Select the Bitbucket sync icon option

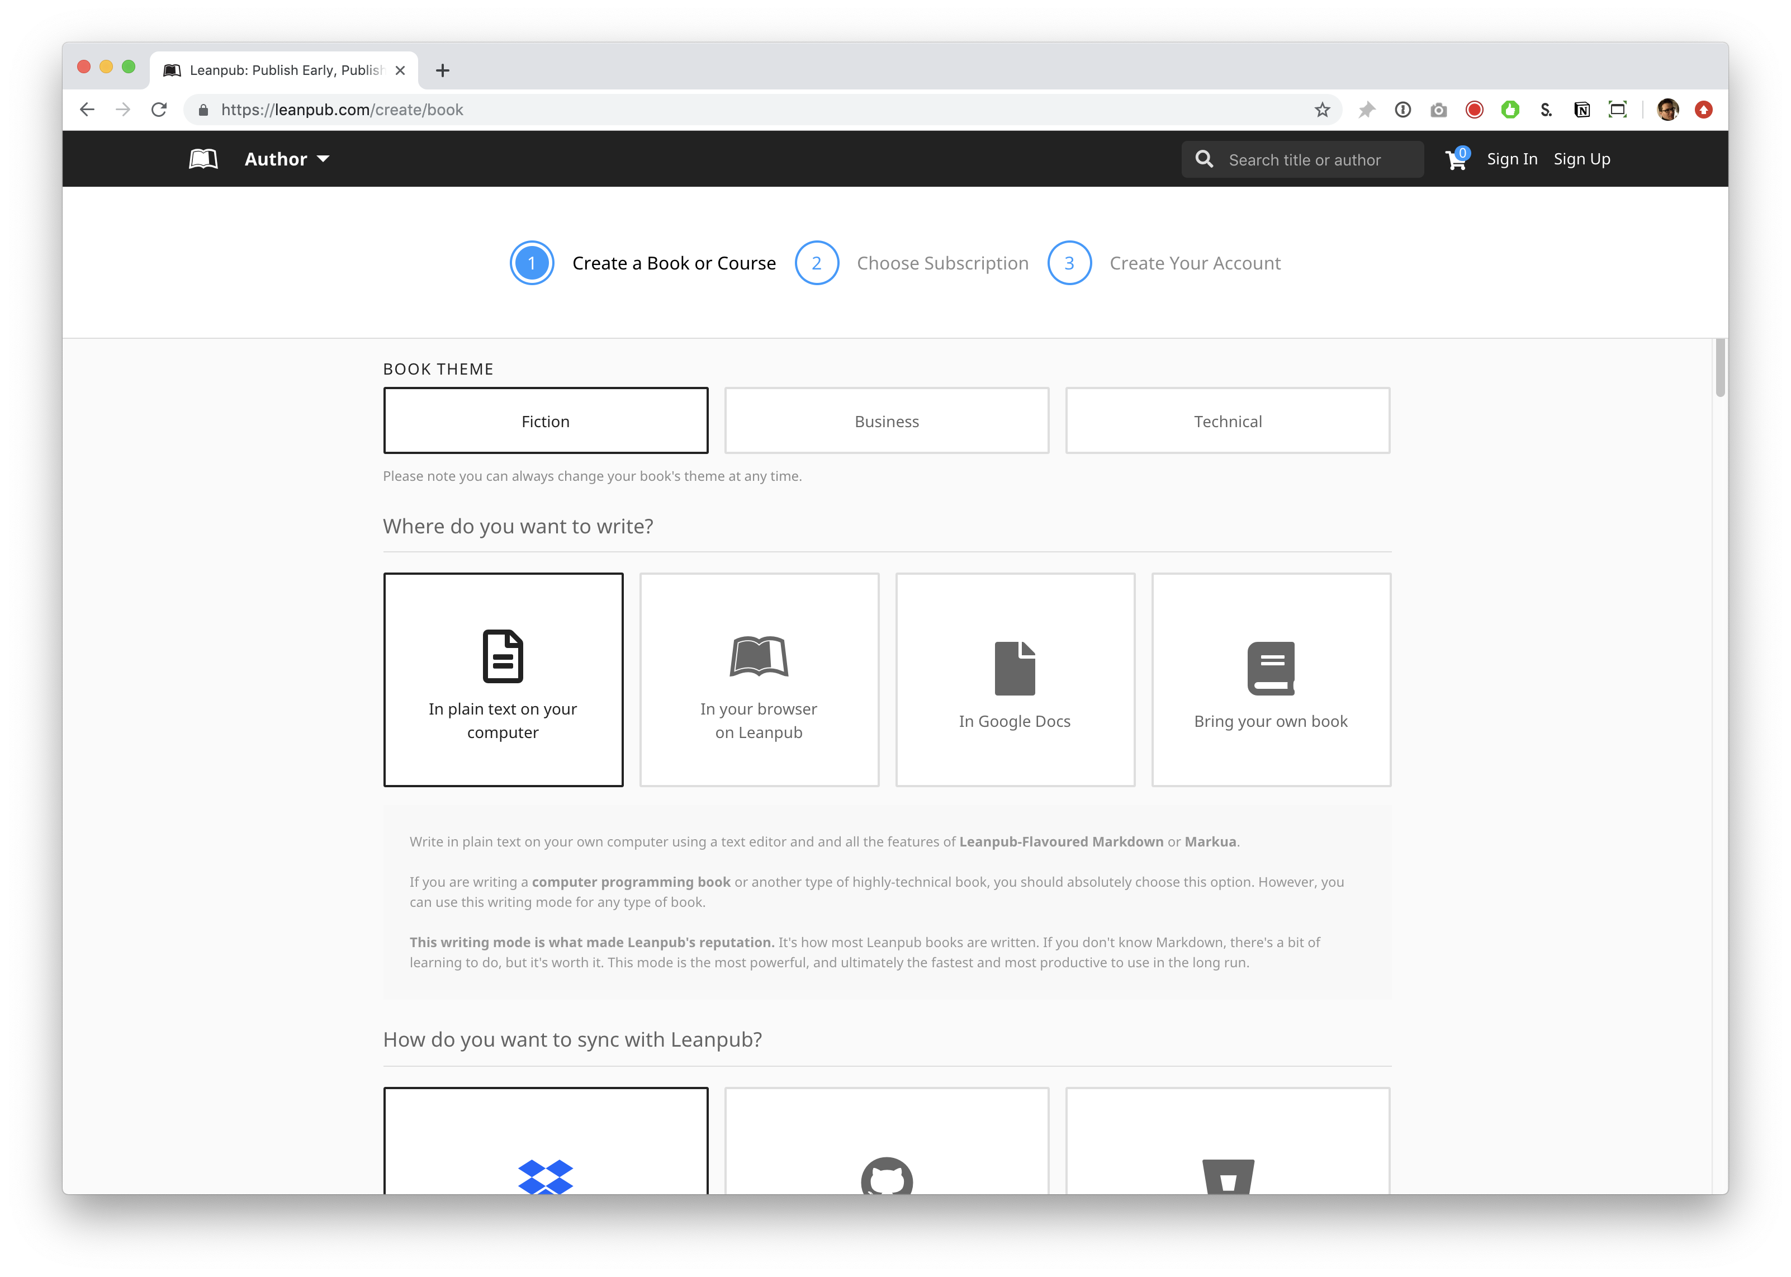click(x=1228, y=1176)
